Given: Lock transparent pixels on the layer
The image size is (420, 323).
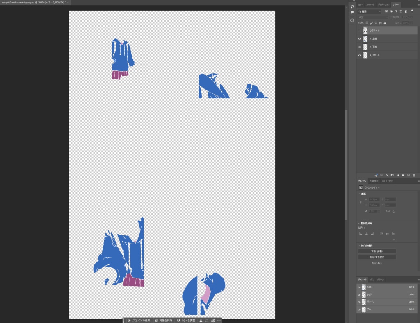Looking at the screenshot, I should click(x=367, y=23).
